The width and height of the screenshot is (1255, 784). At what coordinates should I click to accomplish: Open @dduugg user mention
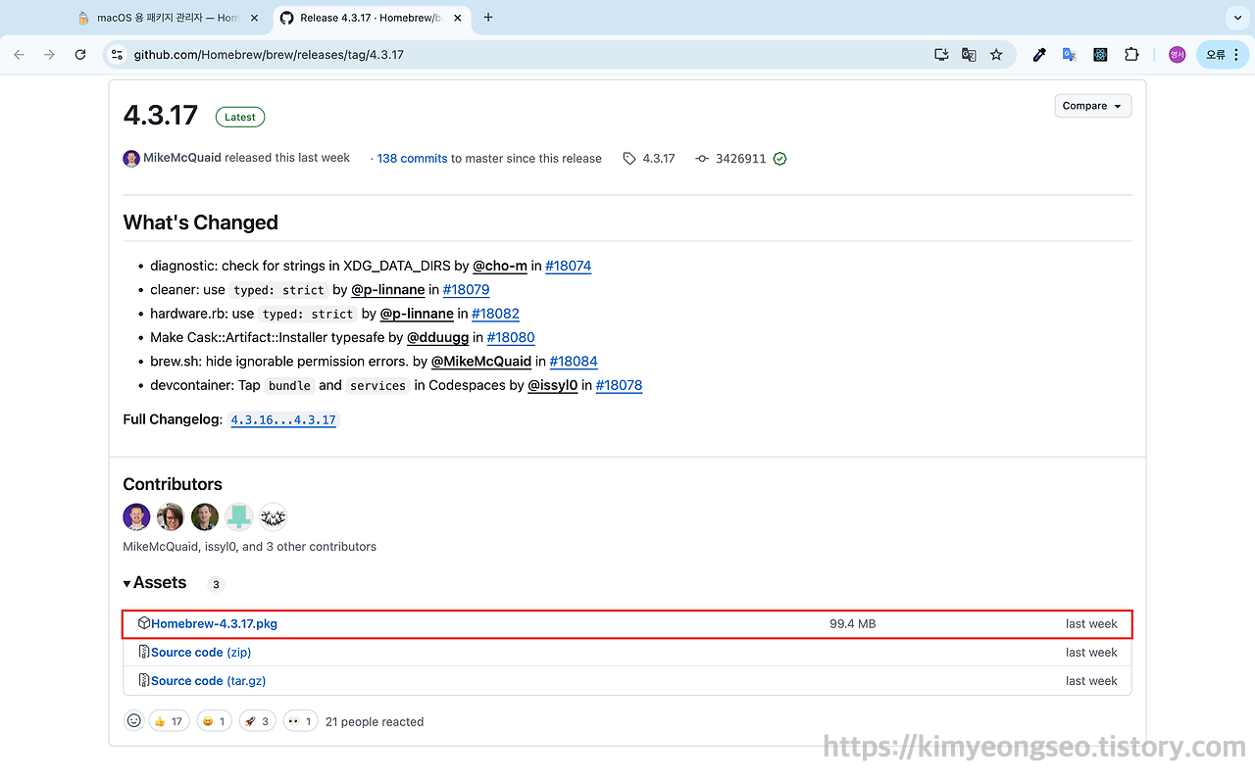point(438,337)
